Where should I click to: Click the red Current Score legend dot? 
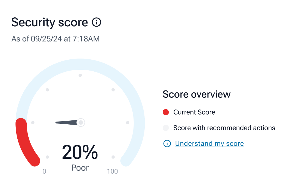[166, 112]
